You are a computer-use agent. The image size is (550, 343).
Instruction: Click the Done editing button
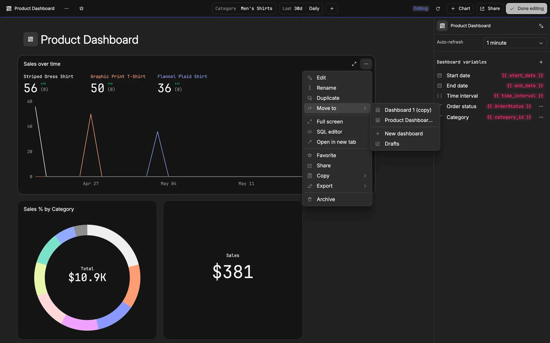coord(526,9)
